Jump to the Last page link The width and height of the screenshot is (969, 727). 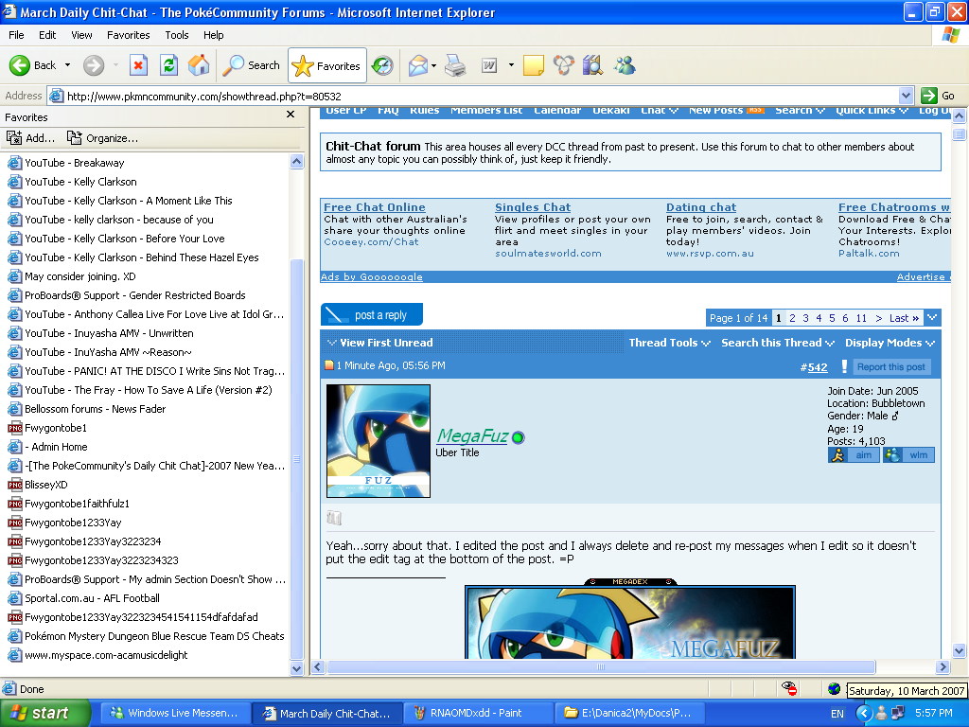point(904,318)
